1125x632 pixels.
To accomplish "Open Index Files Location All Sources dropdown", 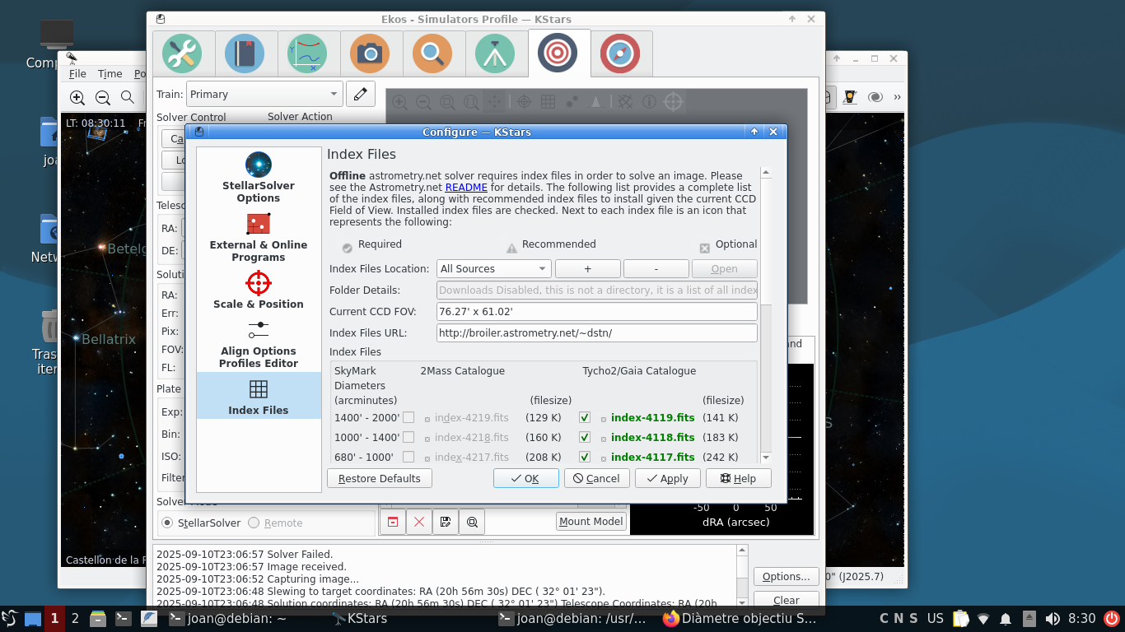I will click(x=493, y=268).
